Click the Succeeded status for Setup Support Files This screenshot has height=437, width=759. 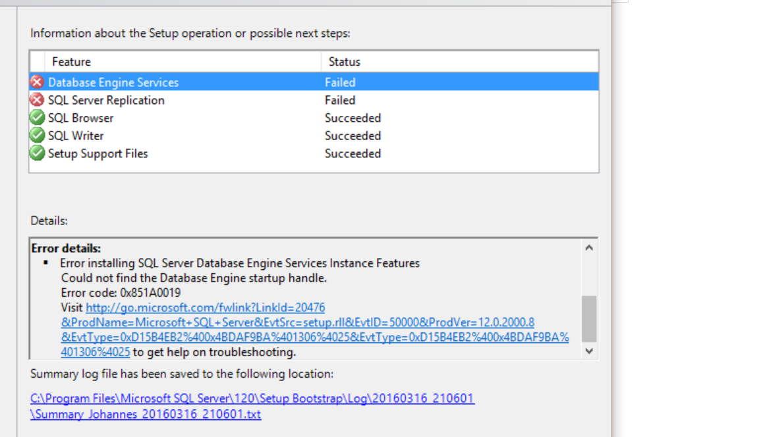click(353, 154)
